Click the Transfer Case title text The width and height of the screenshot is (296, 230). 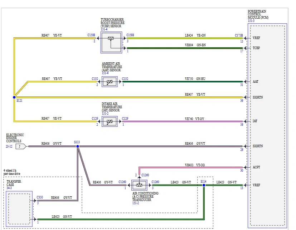[14, 183]
